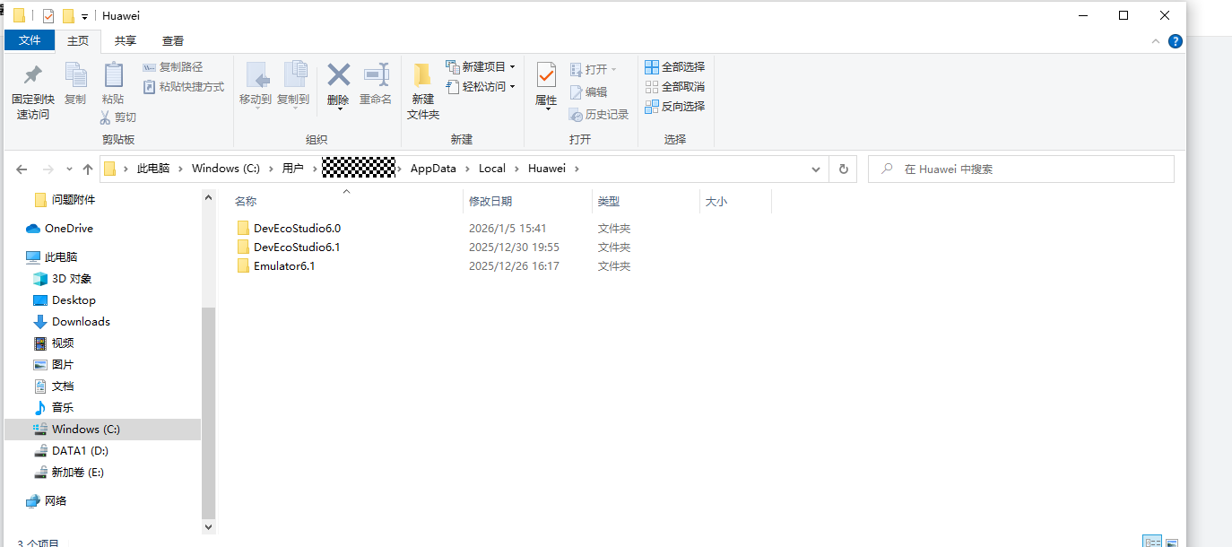Screen dimensions: 1232x547
Task: Click the refresh button next to address bar
Action: click(x=842, y=169)
